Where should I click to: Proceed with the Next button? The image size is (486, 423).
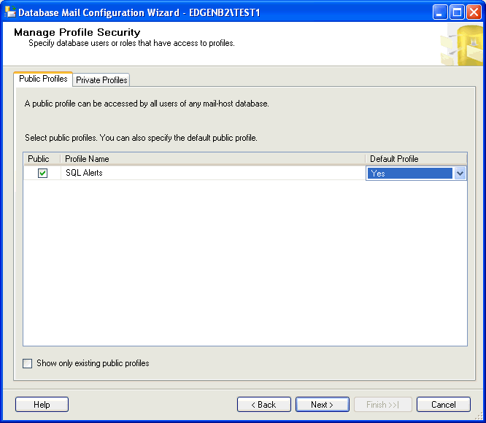point(322,405)
